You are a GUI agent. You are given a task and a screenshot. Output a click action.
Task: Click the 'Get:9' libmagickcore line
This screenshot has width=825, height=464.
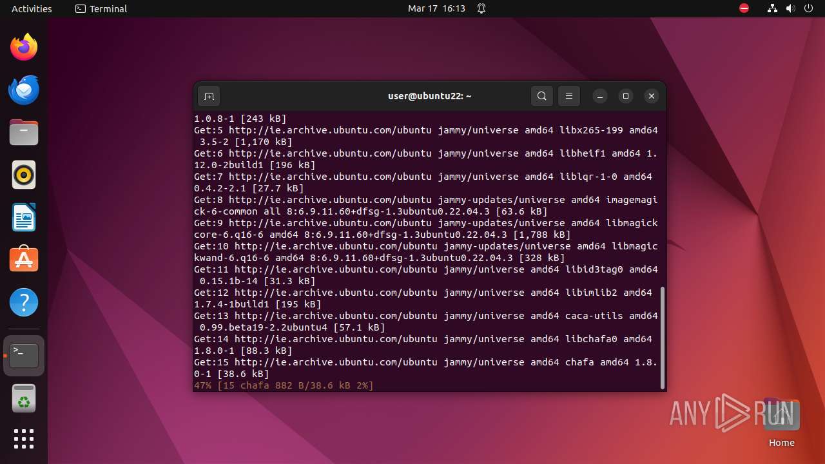[426, 229]
